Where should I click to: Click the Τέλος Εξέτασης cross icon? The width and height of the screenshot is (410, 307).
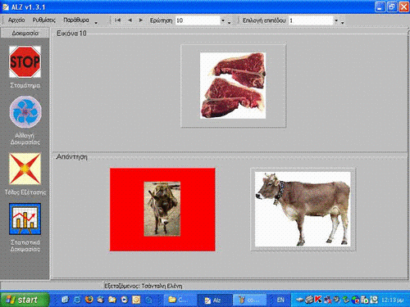(25, 169)
